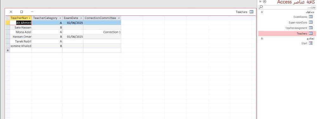Image resolution: width=317 pixels, height=119 pixels.
Task: Click Sara Hassan's category B cell
Action: [47, 27]
